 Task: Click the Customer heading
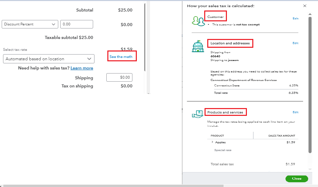(x=215, y=17)
